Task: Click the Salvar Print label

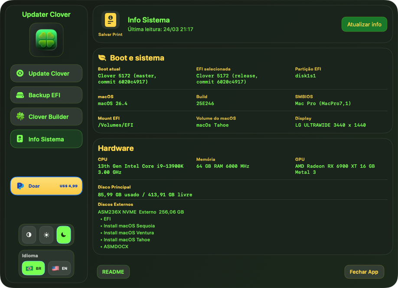Action: coord(111,35)
